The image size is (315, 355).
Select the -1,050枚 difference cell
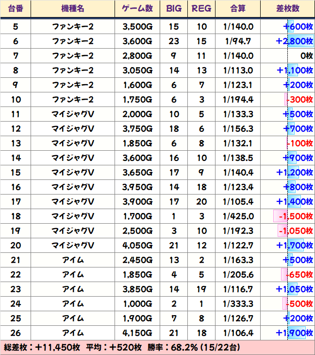click(296, 231)
